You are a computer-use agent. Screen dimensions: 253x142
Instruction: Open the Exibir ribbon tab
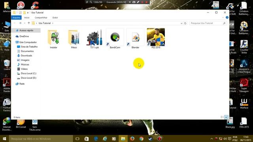pos(55,17)
